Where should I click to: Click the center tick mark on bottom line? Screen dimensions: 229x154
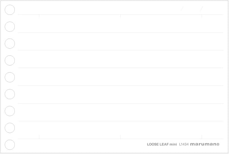pyautogui.click(x=120, y=137)
